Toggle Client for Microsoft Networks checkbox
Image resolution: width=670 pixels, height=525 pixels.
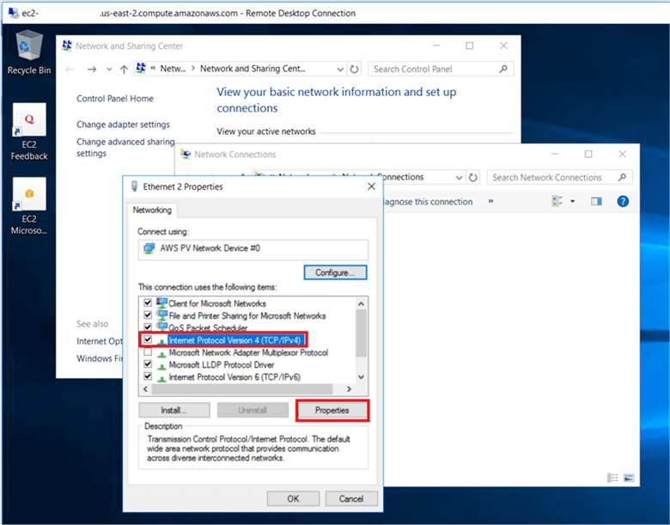148,302
